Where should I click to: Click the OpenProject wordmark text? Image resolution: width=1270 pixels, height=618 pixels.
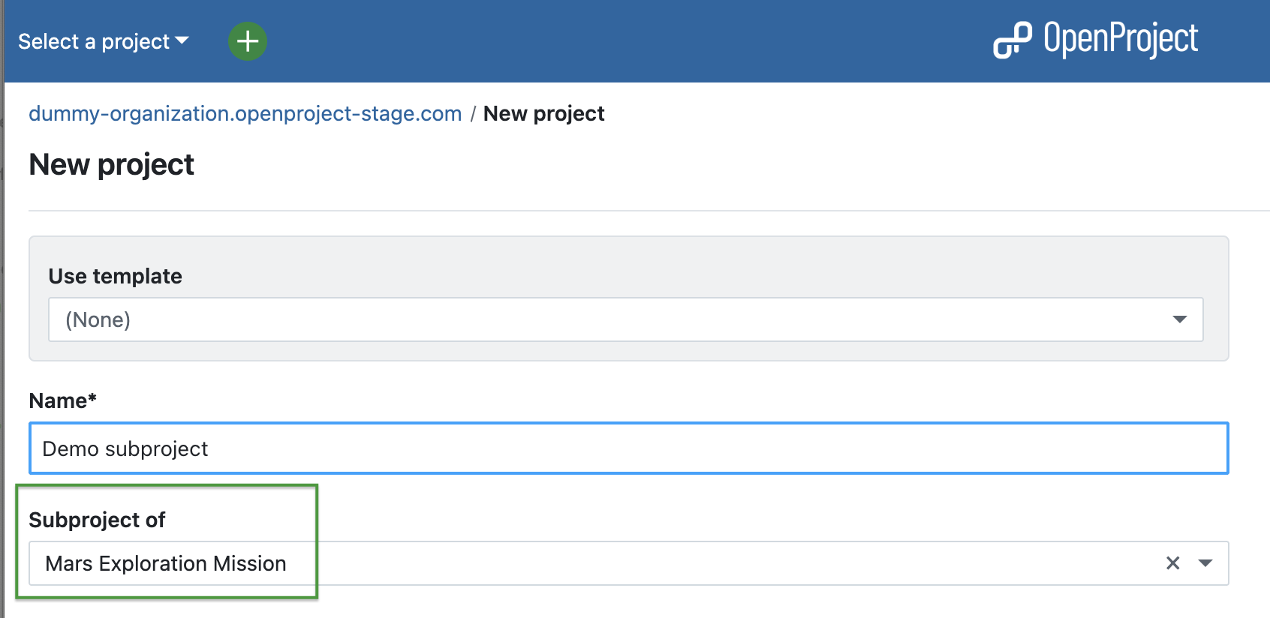[x=1121, y=39]
